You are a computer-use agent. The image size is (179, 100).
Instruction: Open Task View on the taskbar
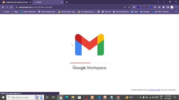pyautogui.click(x=53, y=97)
